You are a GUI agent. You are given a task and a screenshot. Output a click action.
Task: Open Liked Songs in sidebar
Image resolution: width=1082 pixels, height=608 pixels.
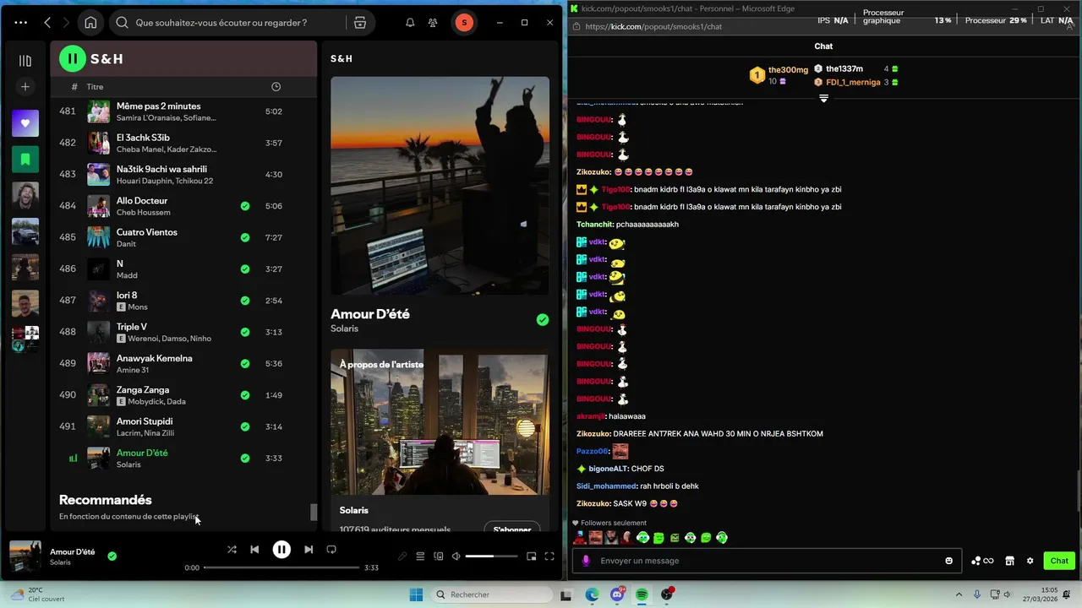pos(25,123)
